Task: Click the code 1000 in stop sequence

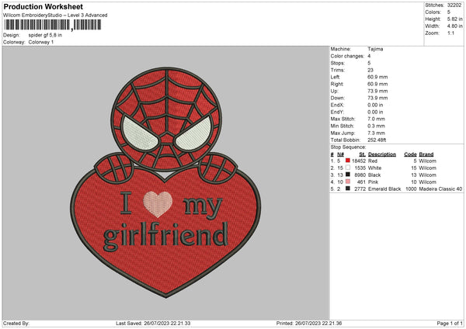Action: [411, 189]
